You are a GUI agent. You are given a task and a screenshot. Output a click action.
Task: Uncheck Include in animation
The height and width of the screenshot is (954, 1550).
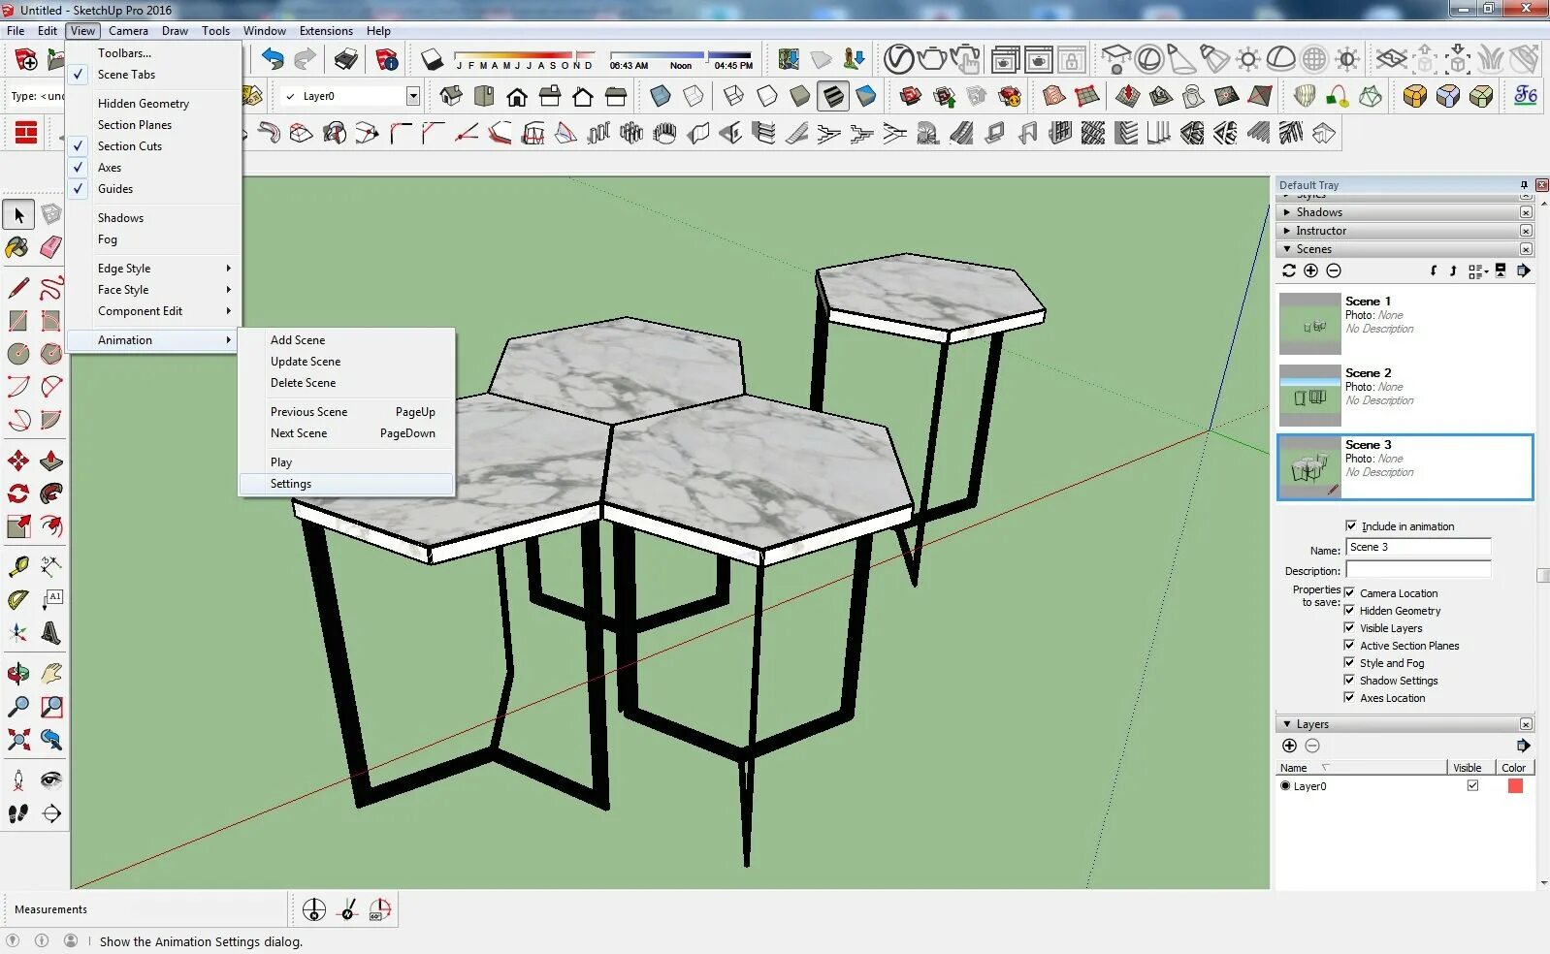[1351, 526]
